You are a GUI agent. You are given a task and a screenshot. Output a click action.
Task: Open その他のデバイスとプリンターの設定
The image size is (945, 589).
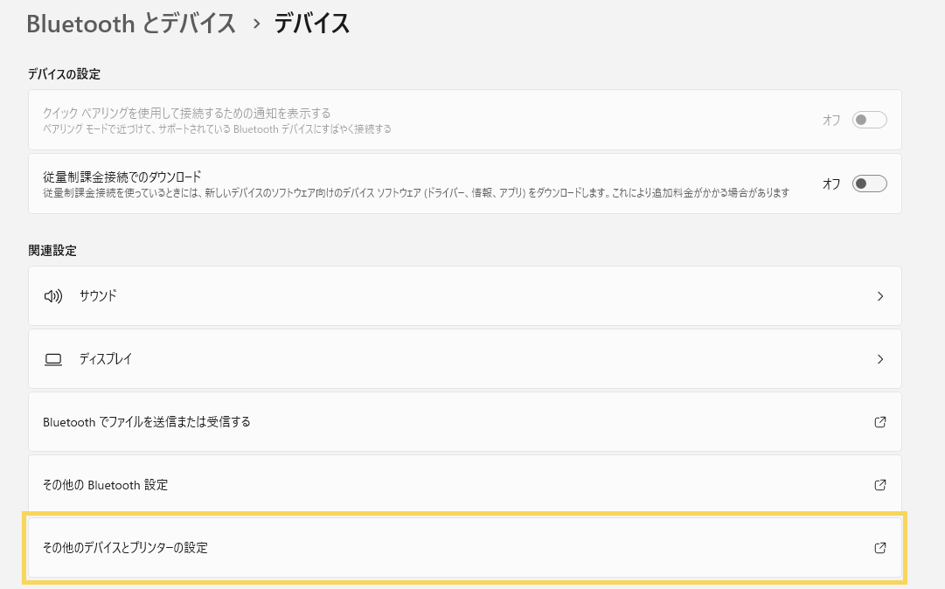point(125,548)
